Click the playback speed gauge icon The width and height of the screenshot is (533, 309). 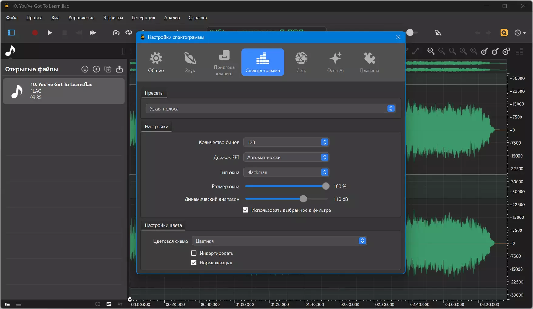[x=116, y=32]
